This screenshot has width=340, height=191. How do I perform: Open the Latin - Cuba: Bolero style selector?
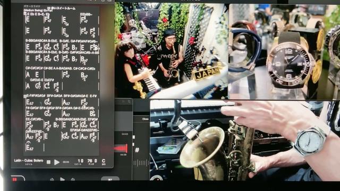[x=29, y=160]
